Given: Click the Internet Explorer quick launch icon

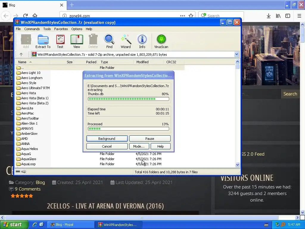Looking at the screenshot, I should click(35, 225).
